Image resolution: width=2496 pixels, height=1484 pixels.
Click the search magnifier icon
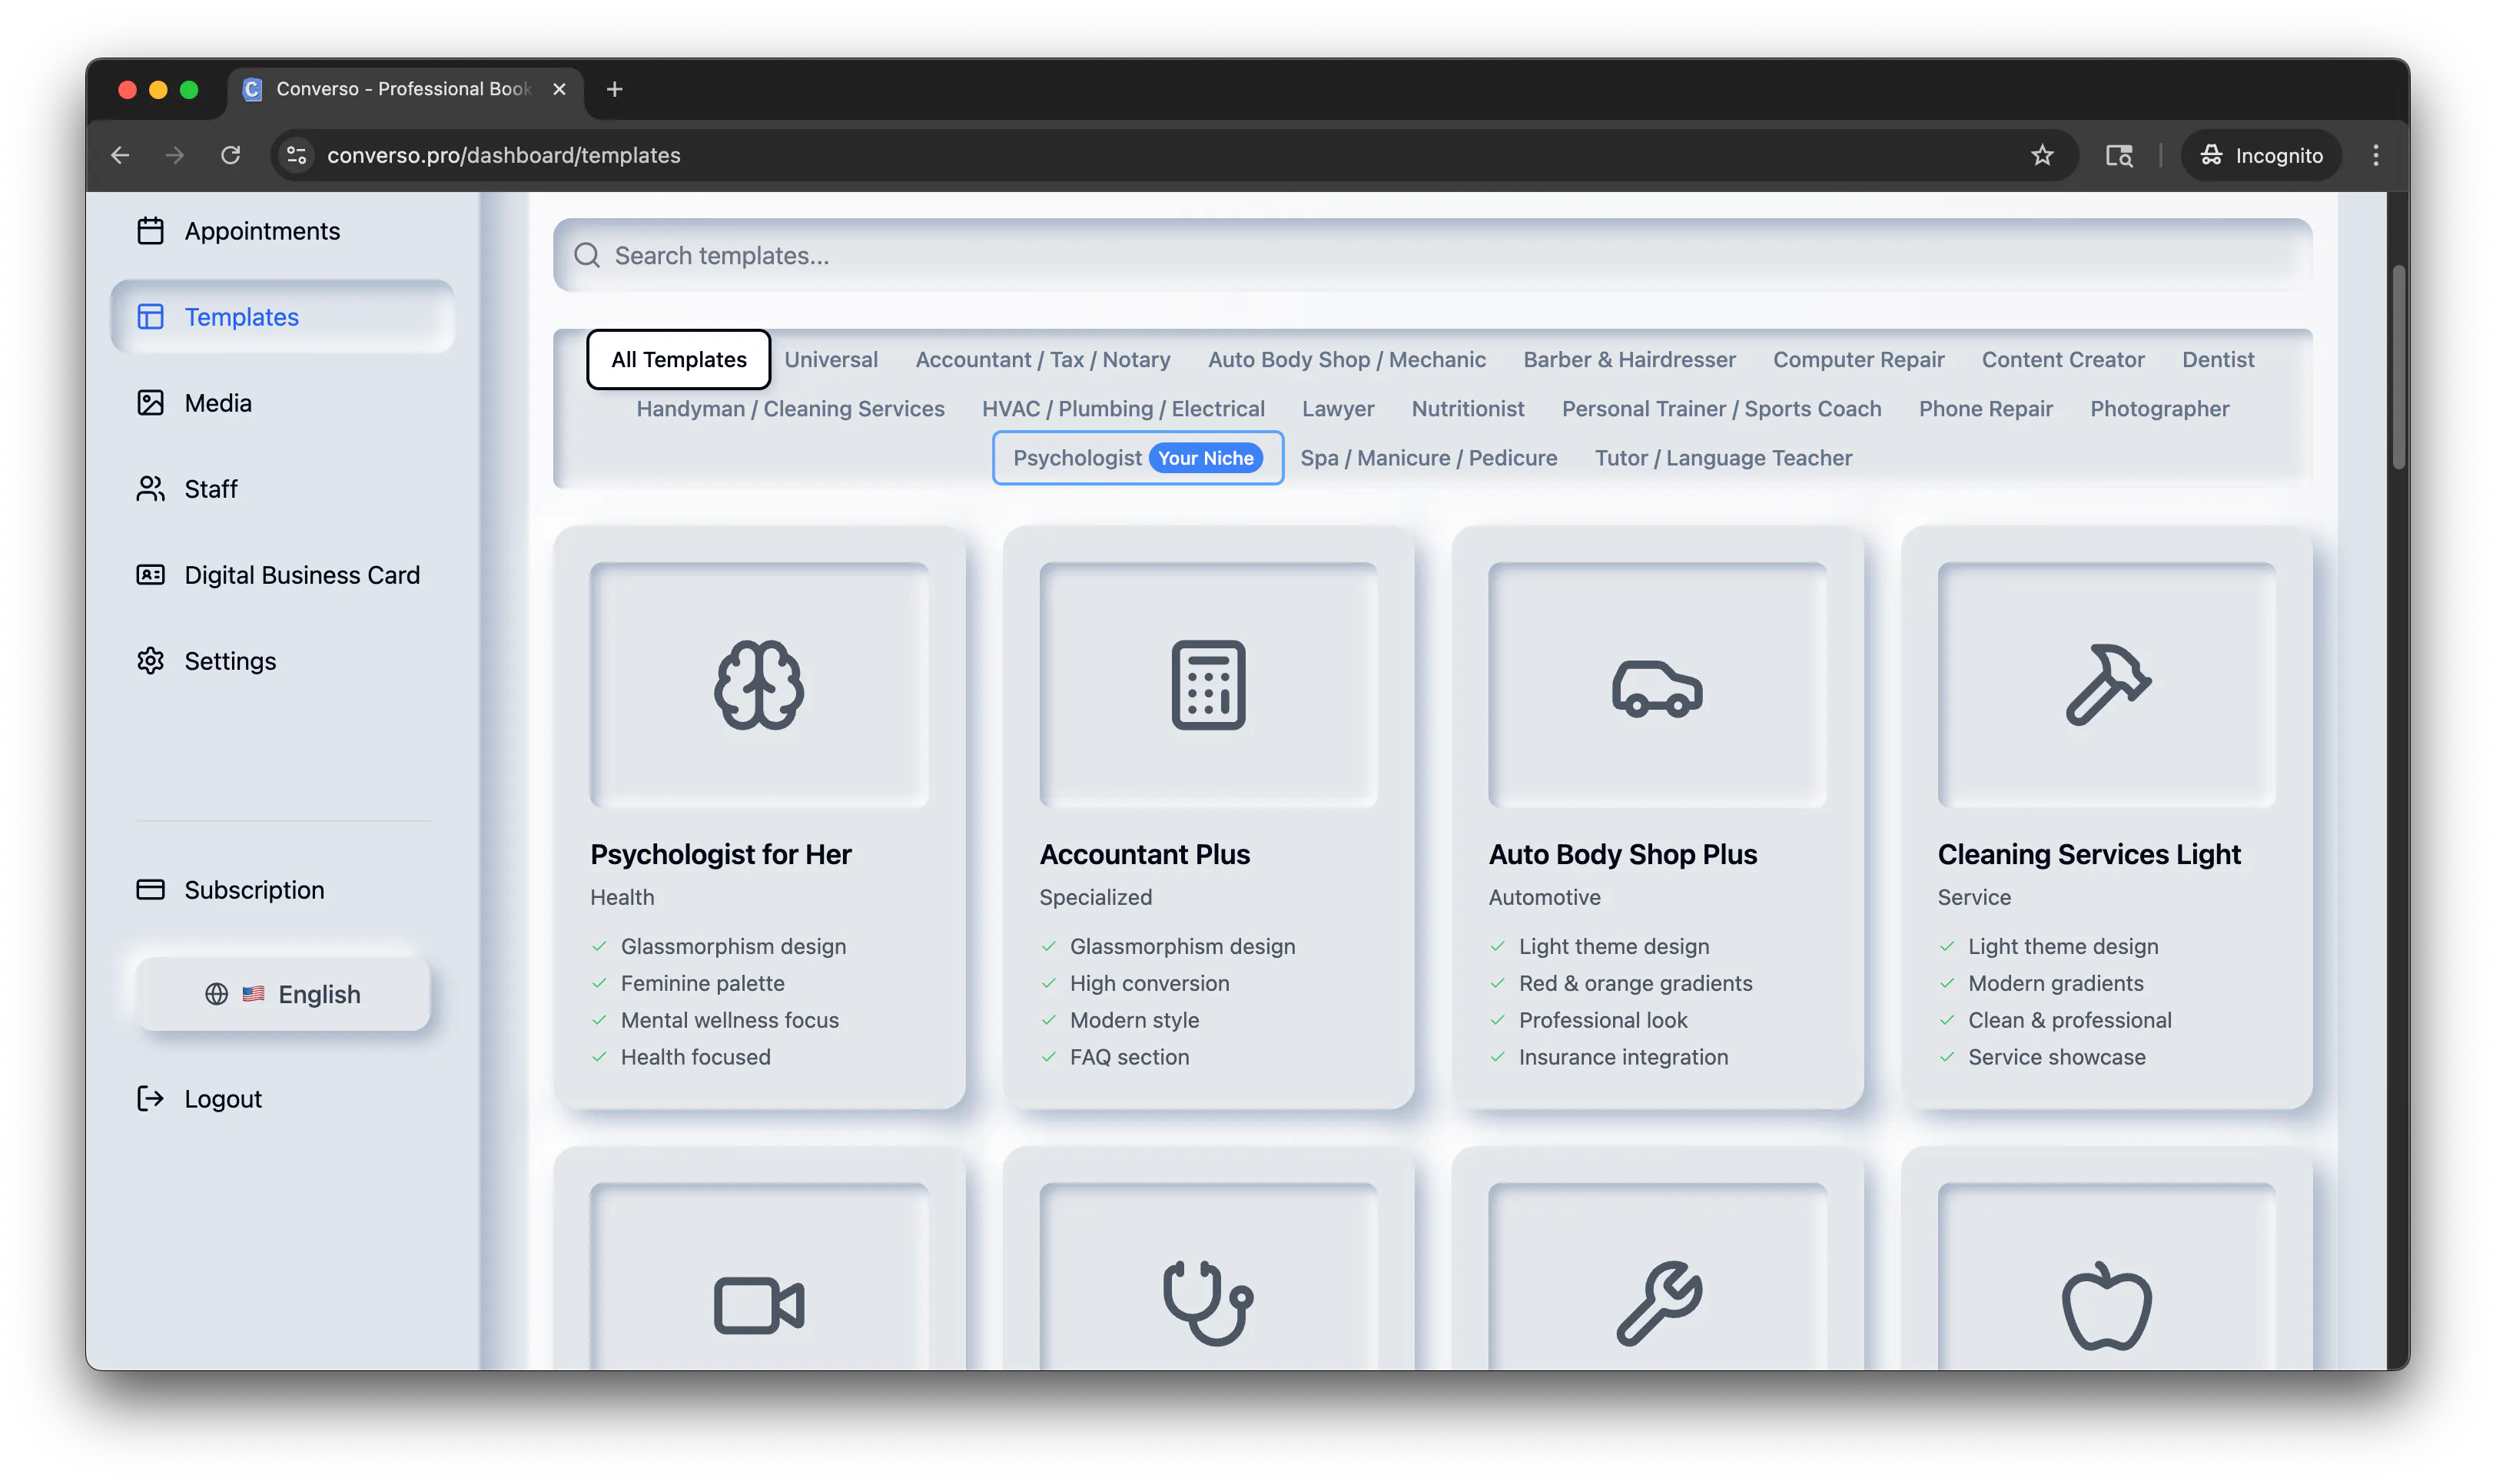click(587, 256)
